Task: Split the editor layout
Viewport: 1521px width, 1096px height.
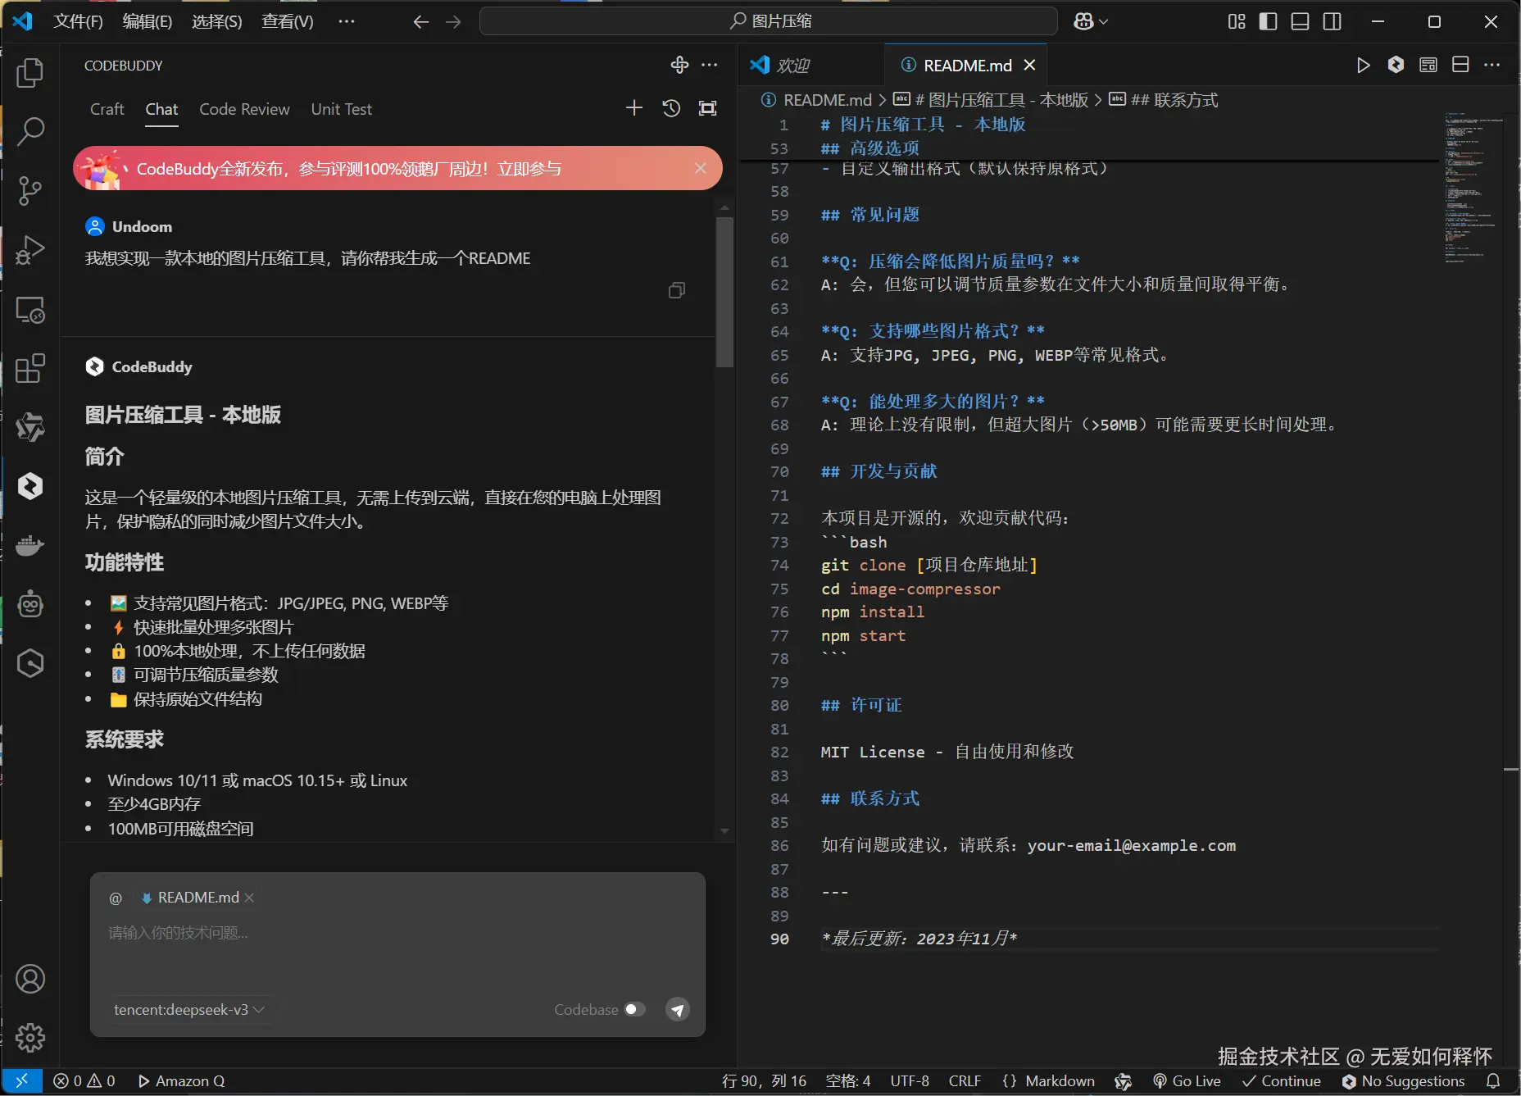Action: [x=1460, y=65]
